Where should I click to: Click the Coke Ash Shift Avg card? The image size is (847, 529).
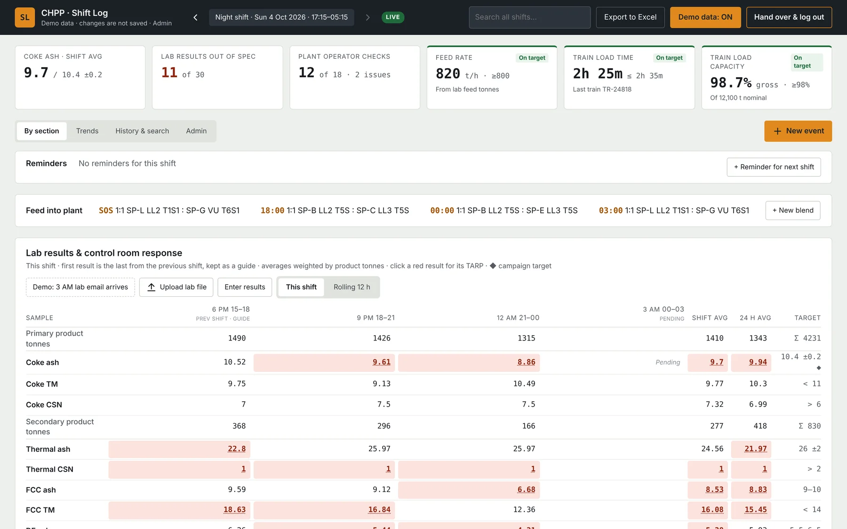click(80, 78)
